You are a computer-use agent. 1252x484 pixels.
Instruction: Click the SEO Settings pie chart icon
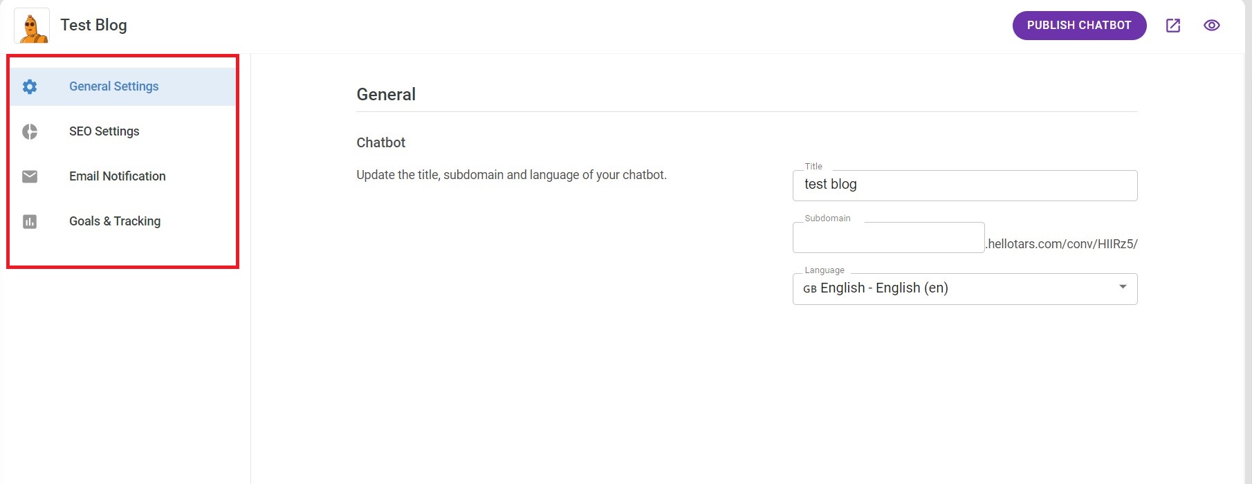click(30, 131)
